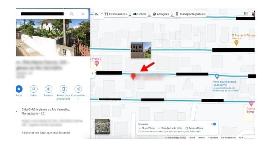This screenshot has width=274, height=143.
Task: Open the Google apps grid icon
Action: coord(246,13)
